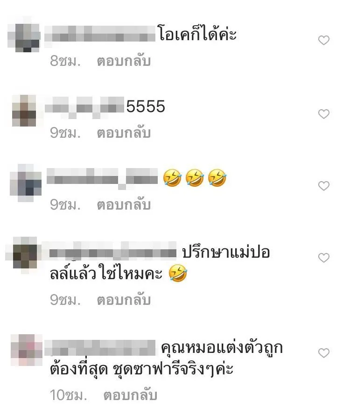Tap ตอบกลับ under the "5555" comment
Viewport: 350px width, 408px height.
pos(124,133)
